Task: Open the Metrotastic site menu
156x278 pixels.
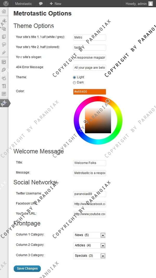Action: (24, 4)
